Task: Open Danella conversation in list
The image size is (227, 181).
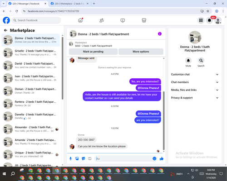Action: [30, 116]
